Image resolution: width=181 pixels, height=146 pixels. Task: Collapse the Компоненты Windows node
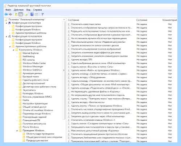coord(14,50)
